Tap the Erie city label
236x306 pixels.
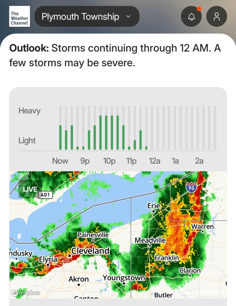[154, 206]
